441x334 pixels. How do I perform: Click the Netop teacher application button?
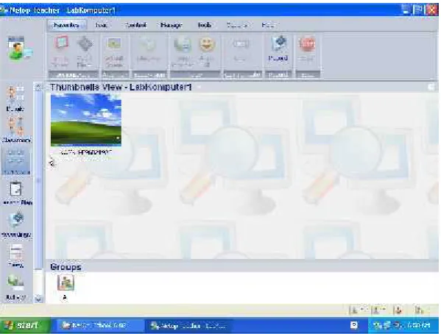pyautogui.click(x=19, y=49)
